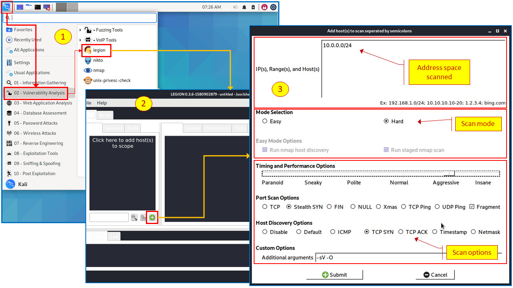Toggle Run nmap host discovery checkbox
The image size is (513, 288).
(265, 150)
